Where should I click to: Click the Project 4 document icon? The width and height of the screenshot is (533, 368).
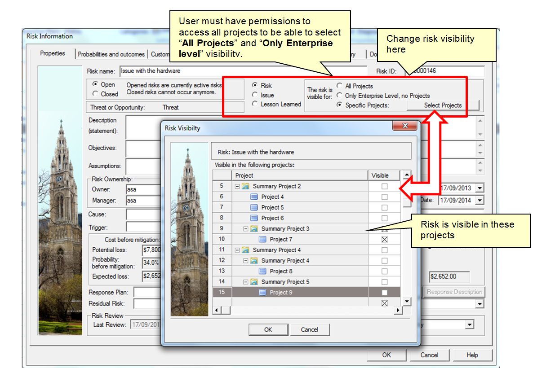[254, 197]
